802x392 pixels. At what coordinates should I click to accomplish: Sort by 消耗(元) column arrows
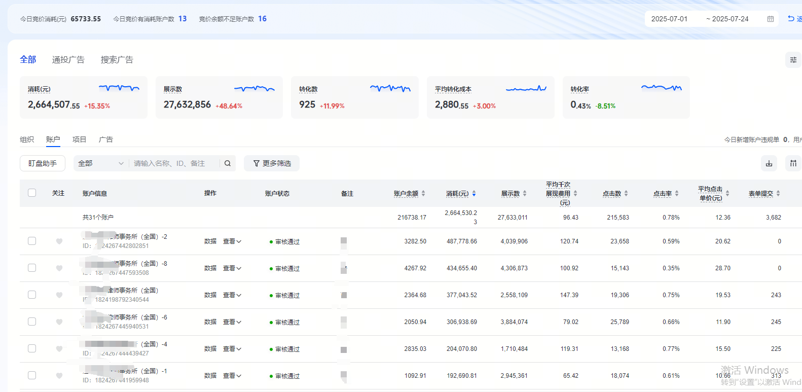click(x=474, y=193)
